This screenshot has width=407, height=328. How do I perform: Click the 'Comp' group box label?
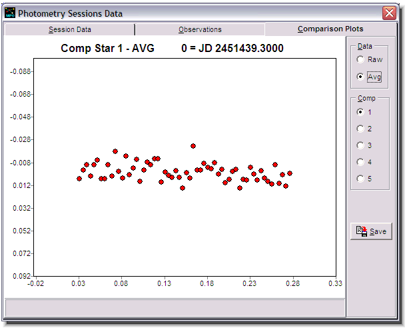pyautogui.click(x=366, y=99)
